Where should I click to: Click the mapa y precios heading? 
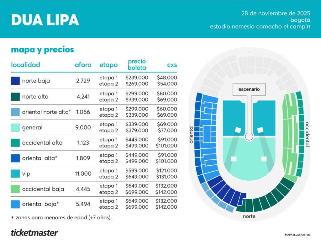pos(43,50)
